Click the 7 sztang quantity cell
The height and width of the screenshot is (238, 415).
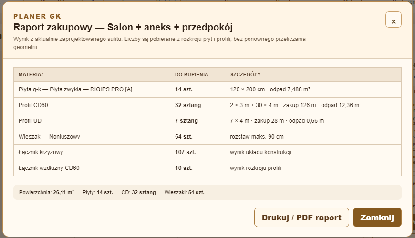pyautogui.click(x=197, y=121)
